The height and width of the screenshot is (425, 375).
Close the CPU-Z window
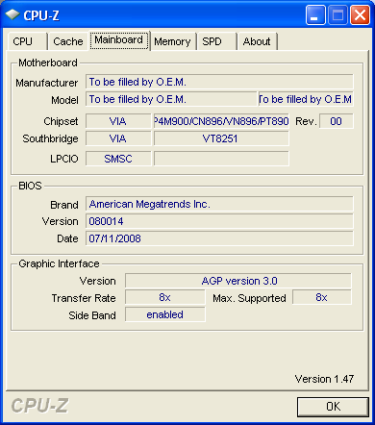(x=360, y=15)
